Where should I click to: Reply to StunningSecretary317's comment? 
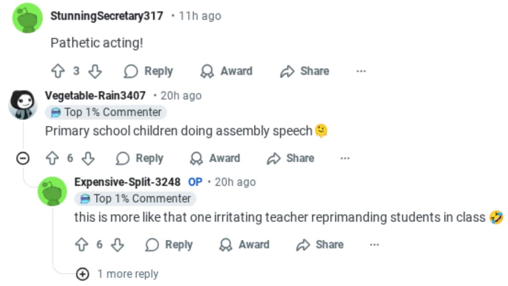pos(149,71)
